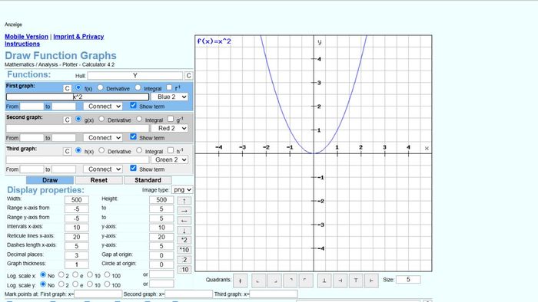538x302 pixels.
Task: Open the image type png dropdown
Action: click(x=182, y=189)
